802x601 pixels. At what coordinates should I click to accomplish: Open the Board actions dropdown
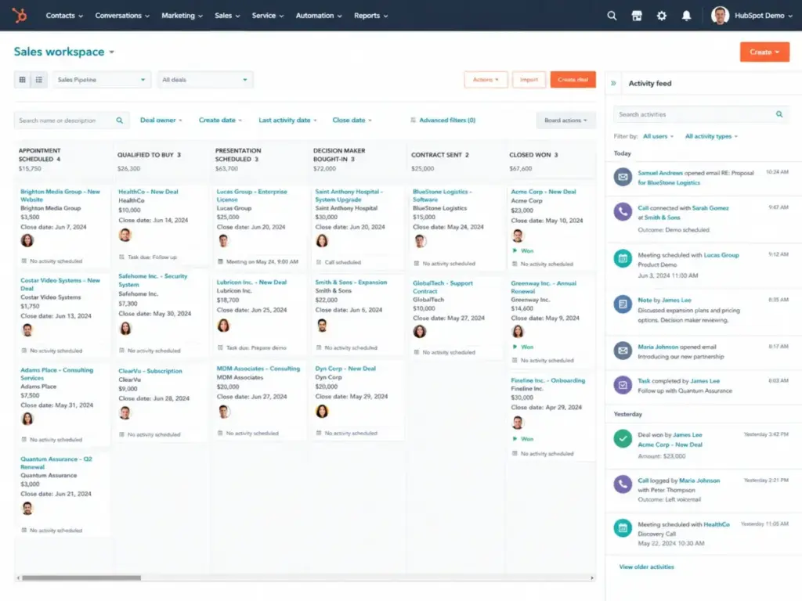point(565,121)
